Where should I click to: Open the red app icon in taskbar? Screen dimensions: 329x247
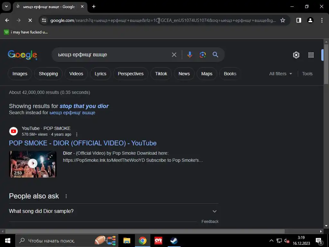pyautogui.click(x=158, y=241)
